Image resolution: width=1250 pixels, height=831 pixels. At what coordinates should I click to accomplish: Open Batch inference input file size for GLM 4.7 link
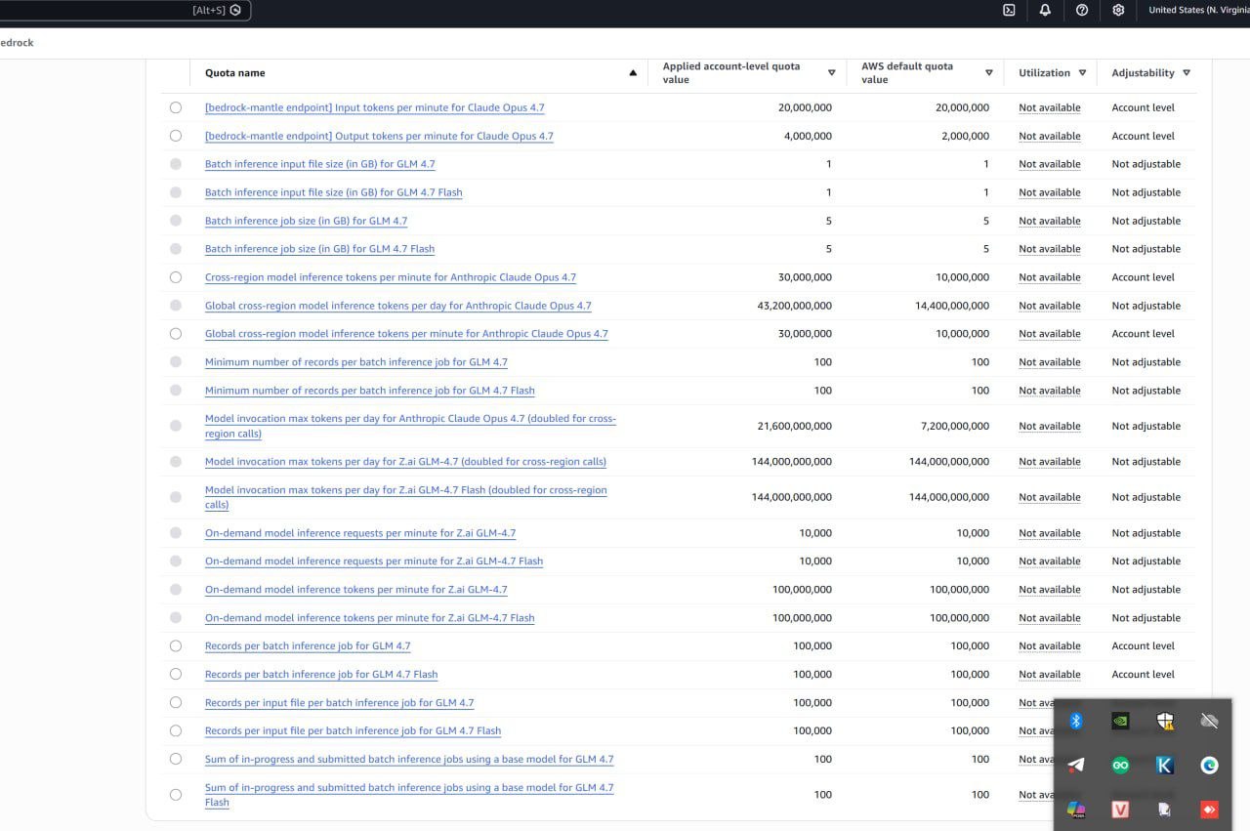320,164
